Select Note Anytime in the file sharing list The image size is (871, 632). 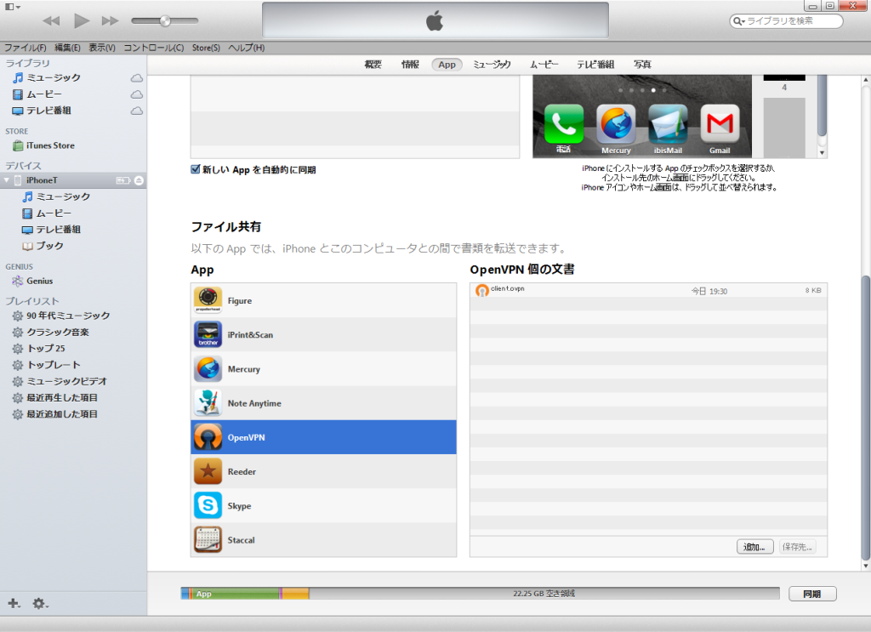click(x=323, y=403)
